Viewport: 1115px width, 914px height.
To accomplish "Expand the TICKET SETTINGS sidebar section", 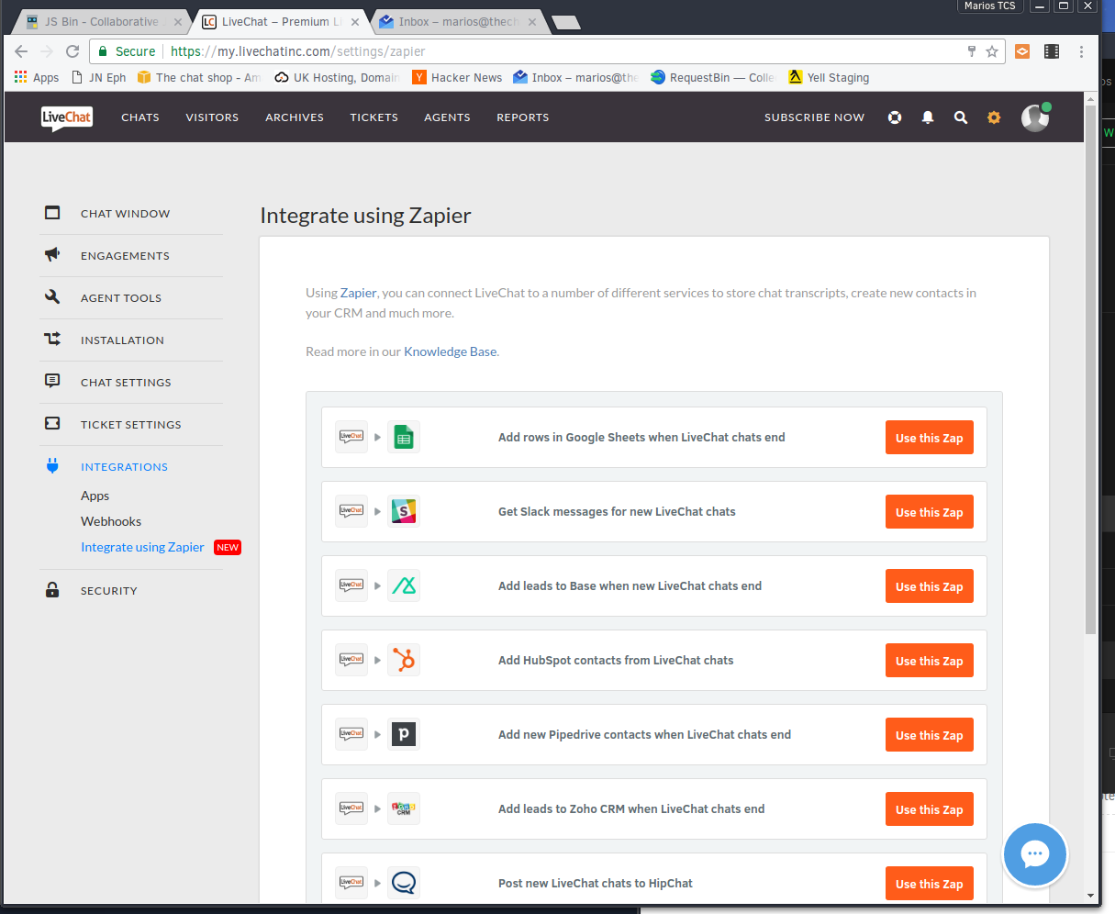I will click(131, 425).
